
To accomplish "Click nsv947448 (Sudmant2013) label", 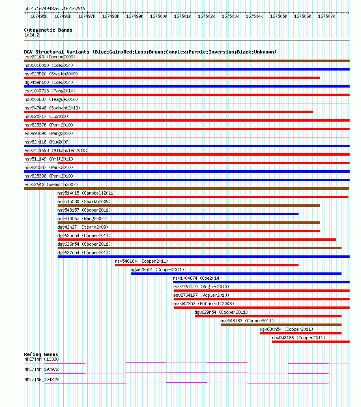I will [52, 108].
